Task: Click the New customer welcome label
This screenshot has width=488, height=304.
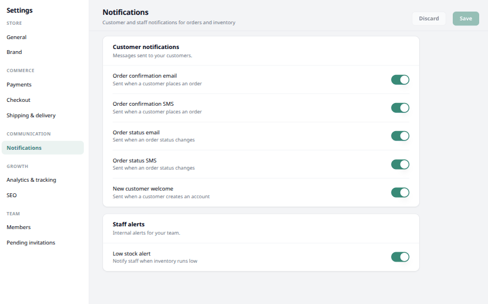Action: pos(143,189)
